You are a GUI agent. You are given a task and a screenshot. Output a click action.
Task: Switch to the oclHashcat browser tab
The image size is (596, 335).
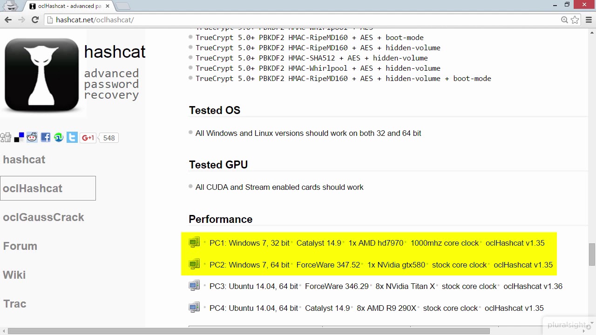click(x=69, y=6)
